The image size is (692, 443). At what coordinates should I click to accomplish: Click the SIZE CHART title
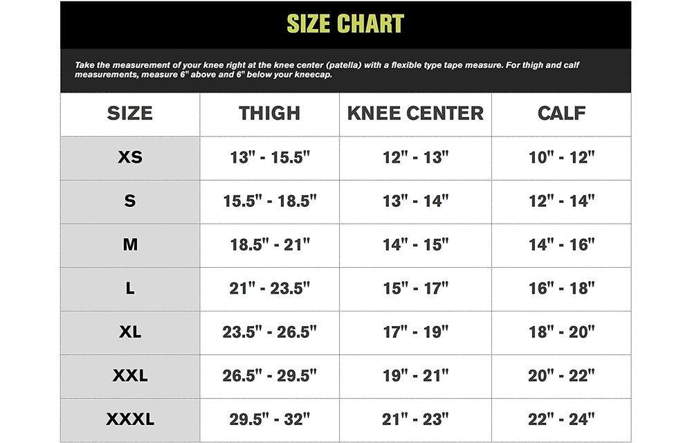coord(345,24)
